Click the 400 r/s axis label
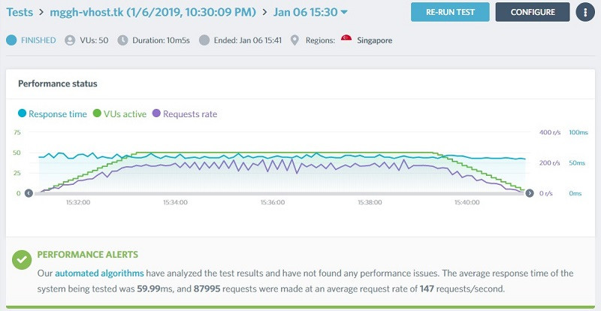Screen dimensions: 601x311 pyautogui.click(x=550, y=133)
